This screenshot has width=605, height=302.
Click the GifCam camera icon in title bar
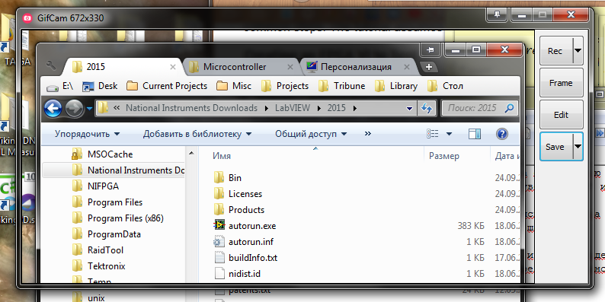27,17
